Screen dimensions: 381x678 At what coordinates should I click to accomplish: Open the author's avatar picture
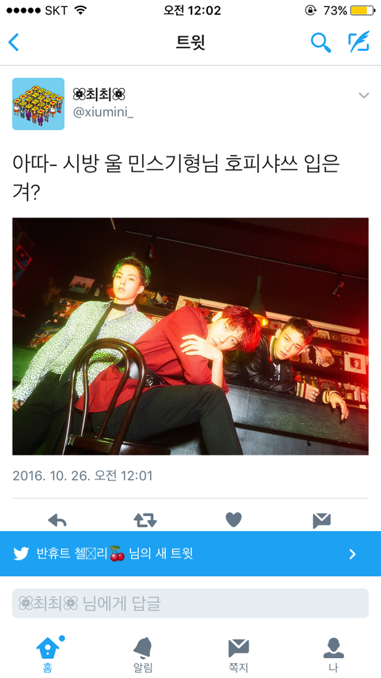click(x=38, y=104)
